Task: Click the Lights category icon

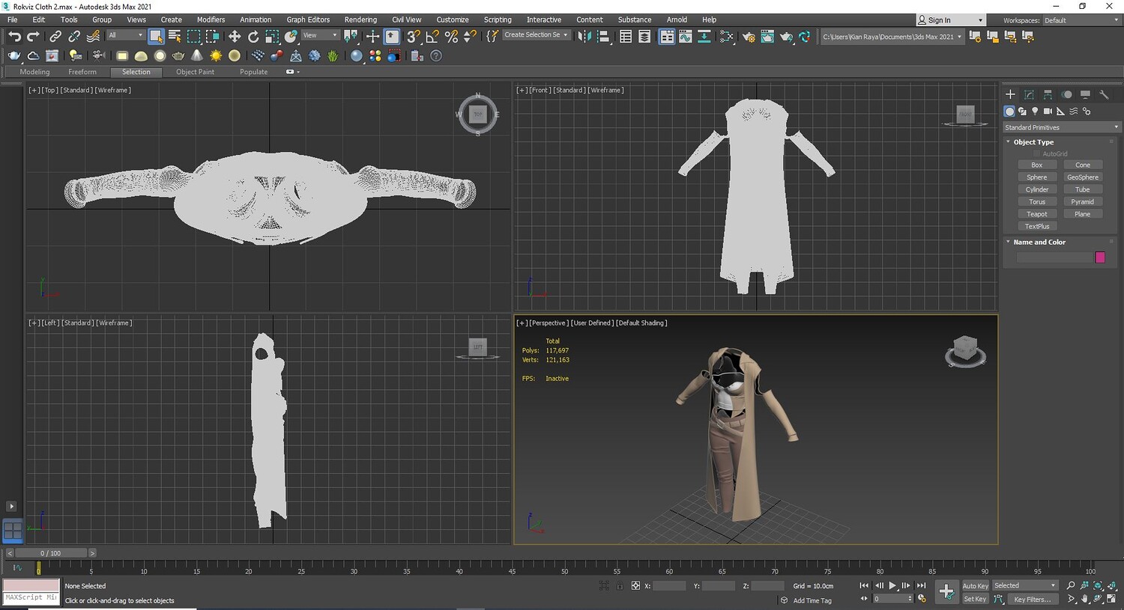Action: (1035, 112)
